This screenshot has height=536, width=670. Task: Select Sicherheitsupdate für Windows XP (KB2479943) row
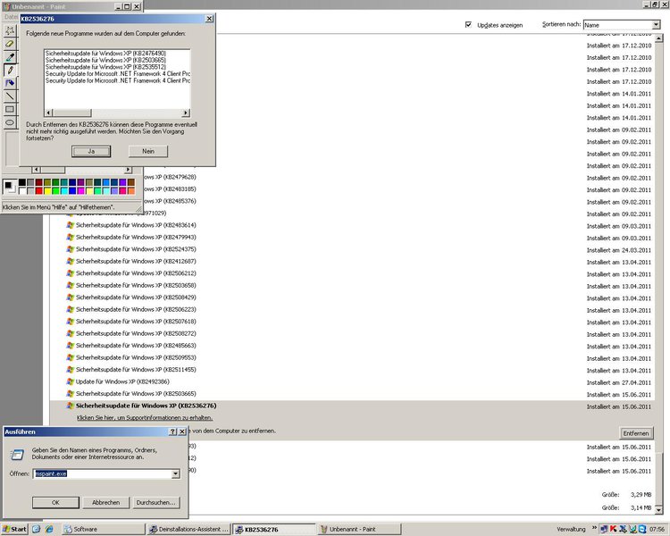pyautogui.click(x=350, y=238)
